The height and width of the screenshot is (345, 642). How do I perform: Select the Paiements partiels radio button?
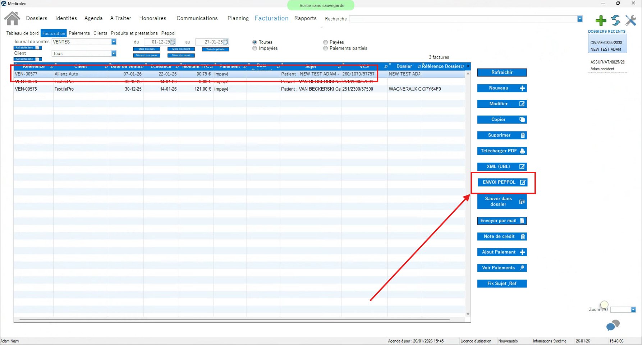pos(325,49)
